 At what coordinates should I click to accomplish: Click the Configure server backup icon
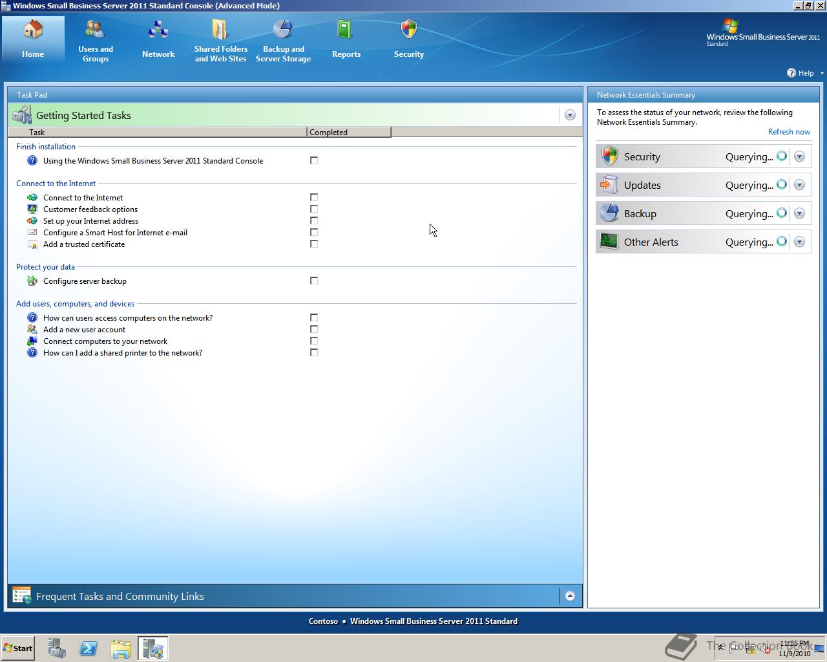(x=32, y=281)
